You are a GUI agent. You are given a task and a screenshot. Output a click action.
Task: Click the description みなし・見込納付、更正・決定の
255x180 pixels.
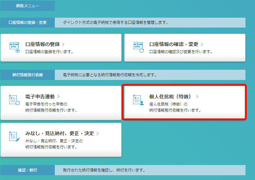pos(54,141)
